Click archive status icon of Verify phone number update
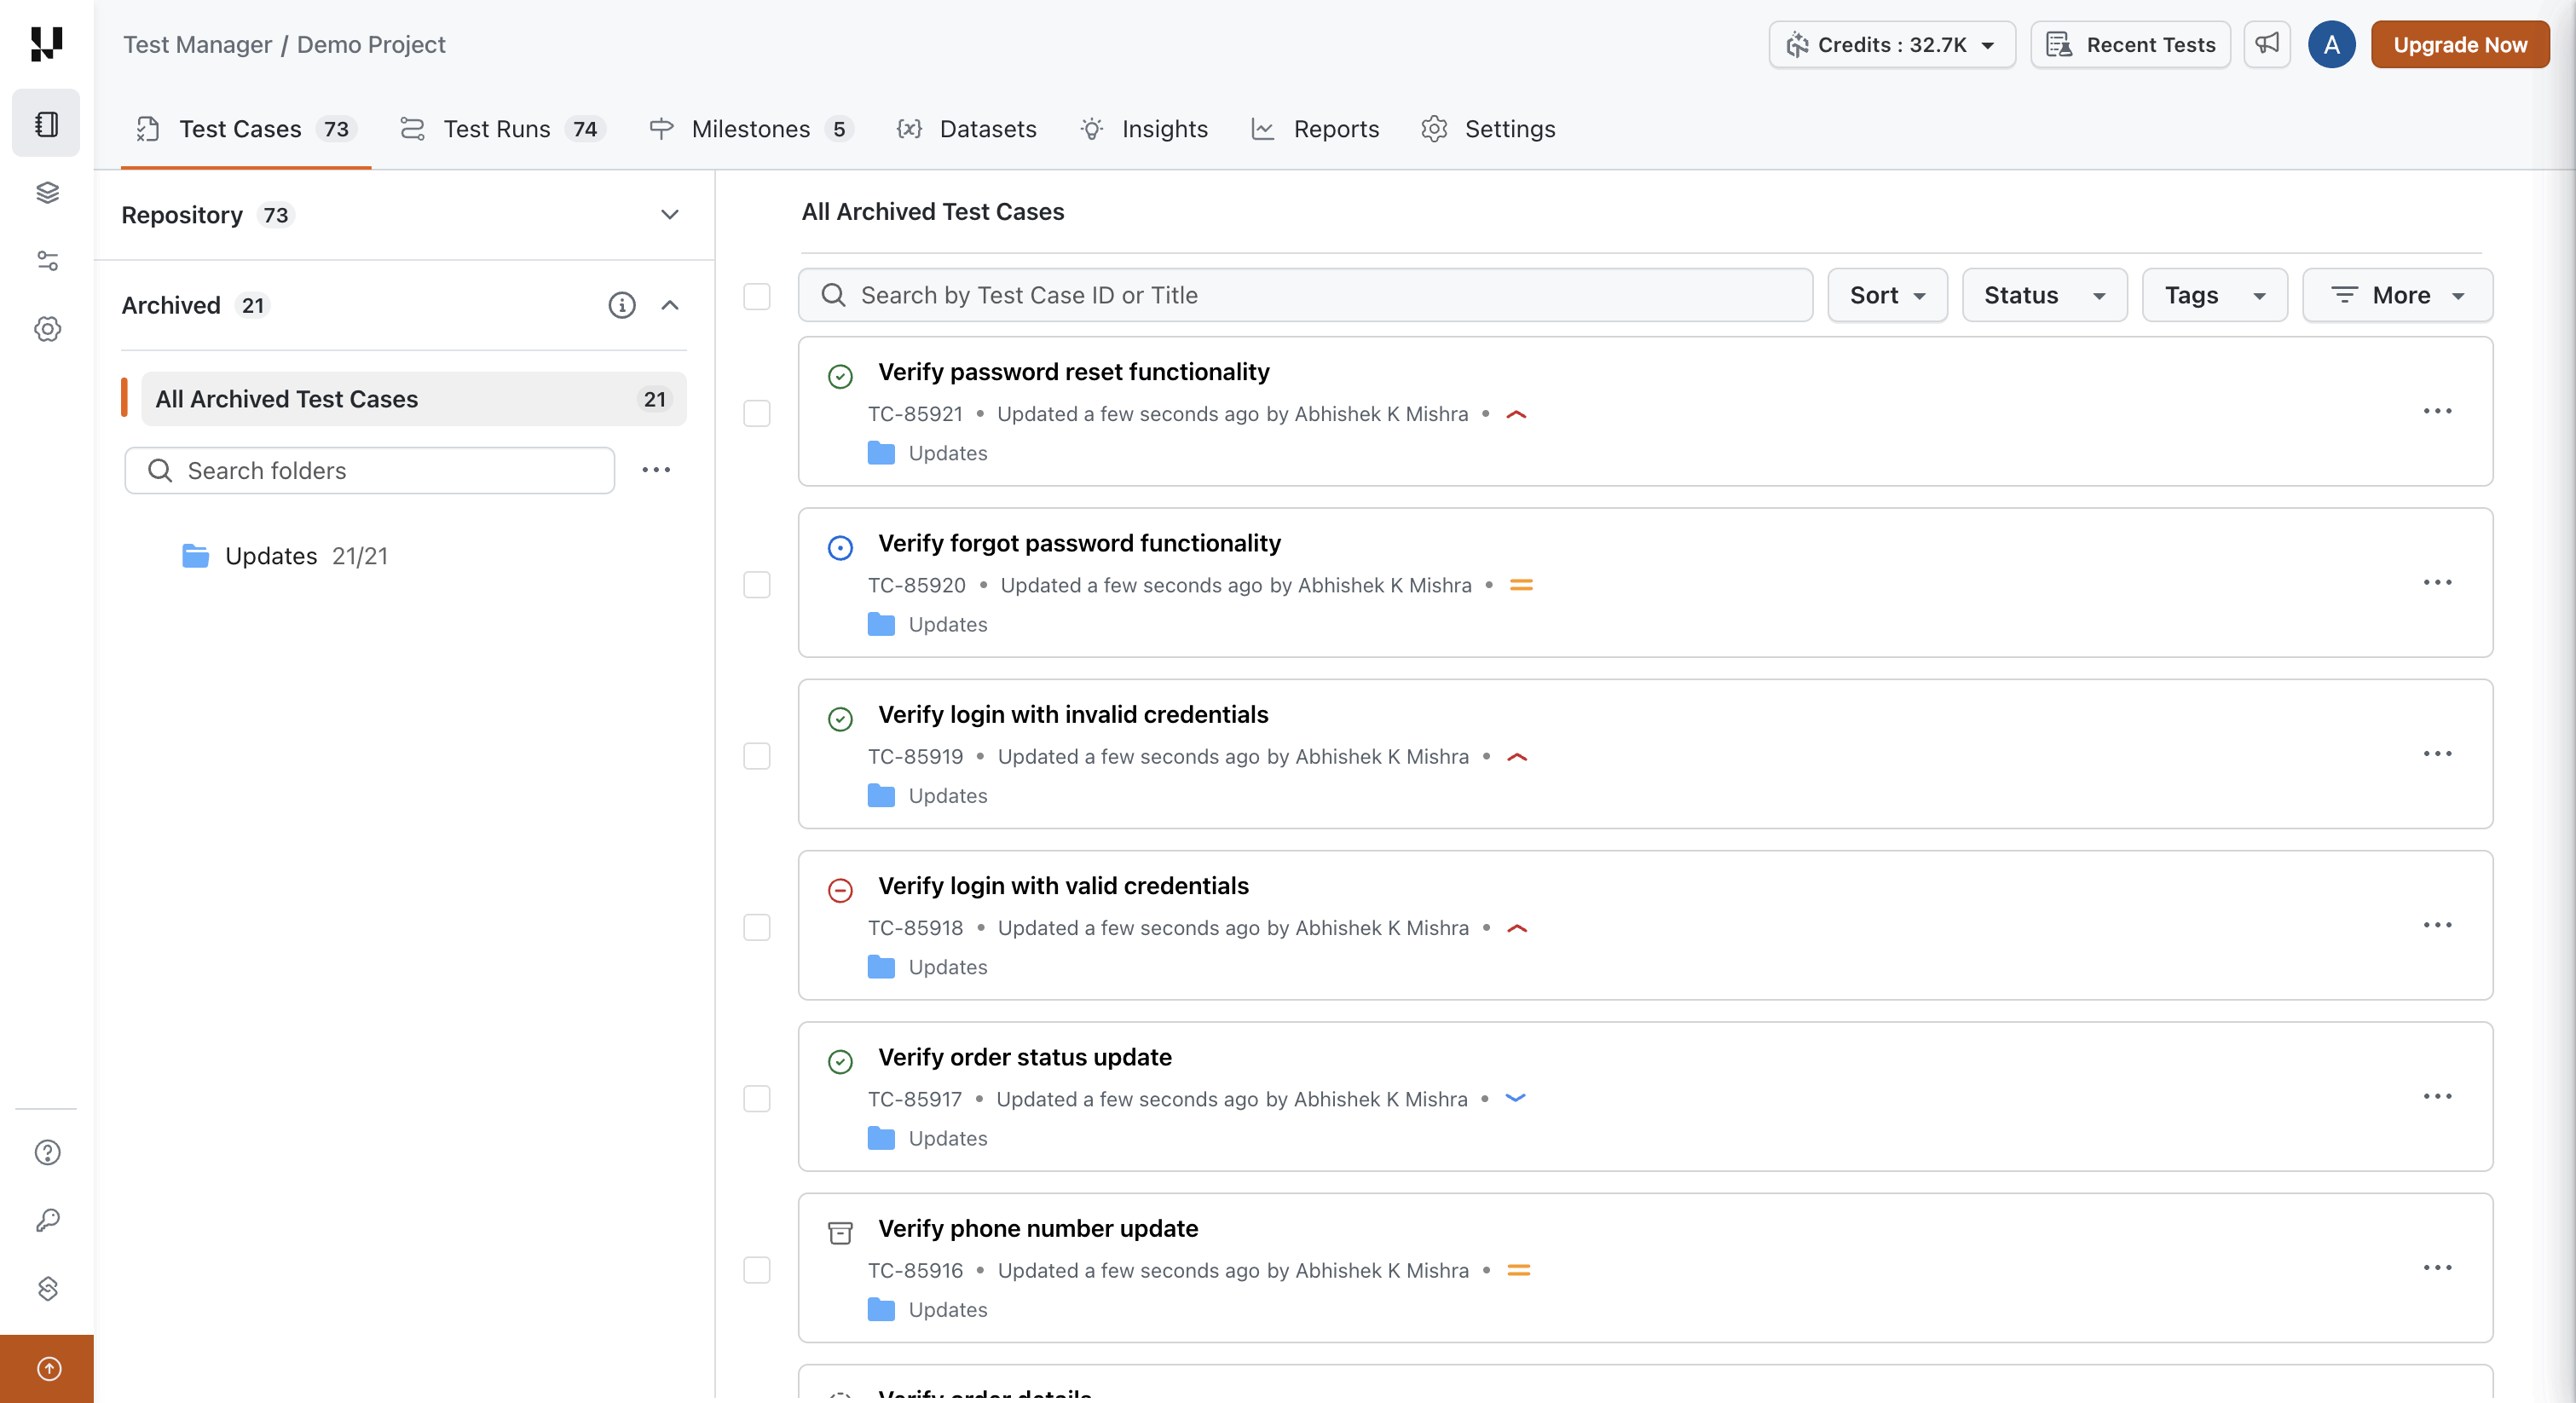This screenshot has height=1403, width=2576. [840, 1233]
